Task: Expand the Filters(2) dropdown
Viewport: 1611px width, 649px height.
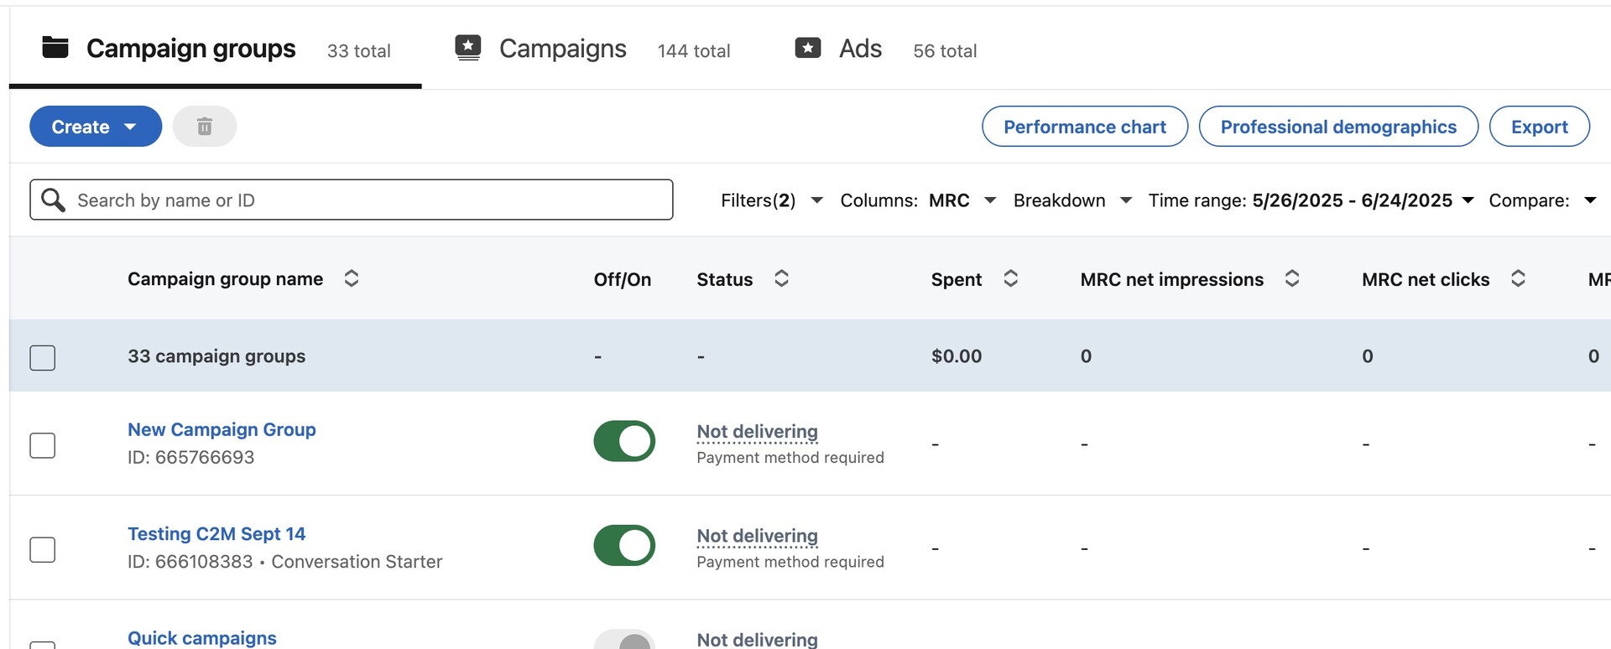Action: coord(772,200)
